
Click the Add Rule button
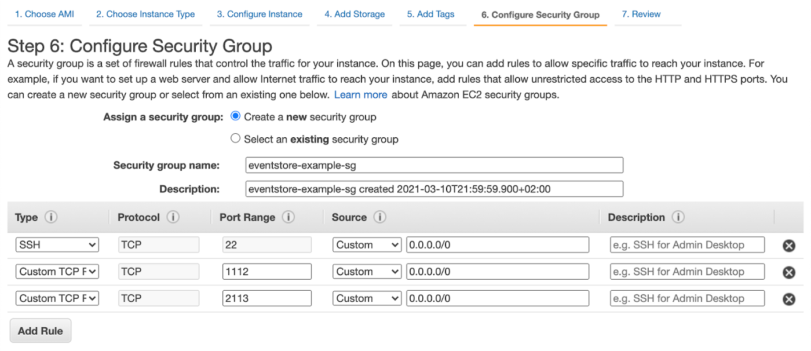click(41, 331)
